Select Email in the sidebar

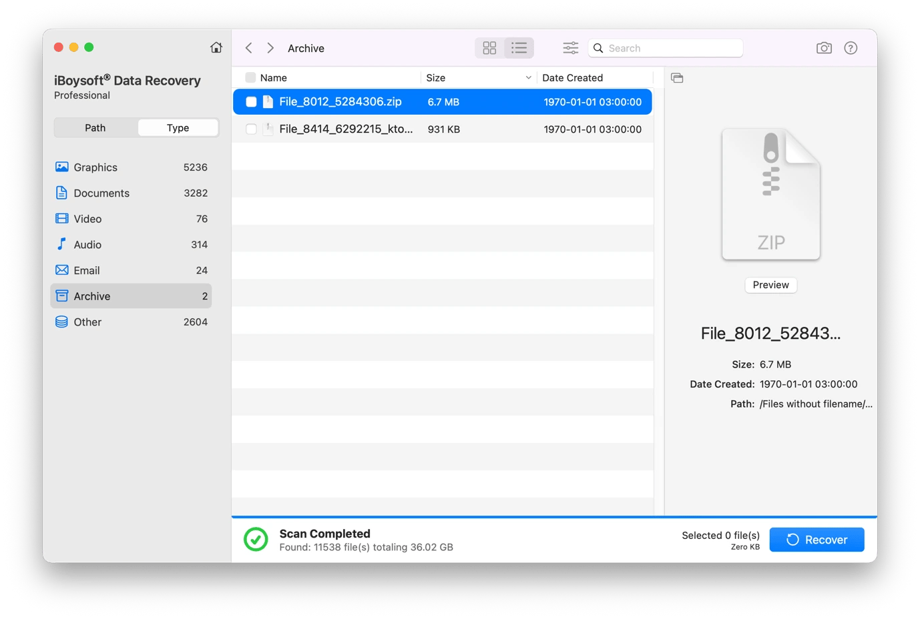point(131,270)
